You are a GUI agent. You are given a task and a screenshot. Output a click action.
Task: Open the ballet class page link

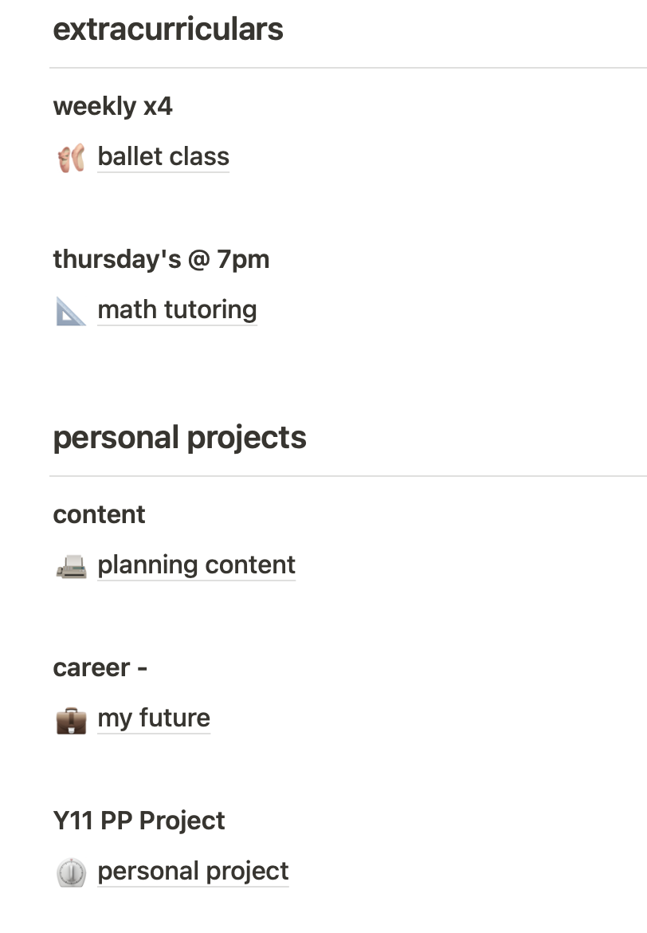coord(163,157)
